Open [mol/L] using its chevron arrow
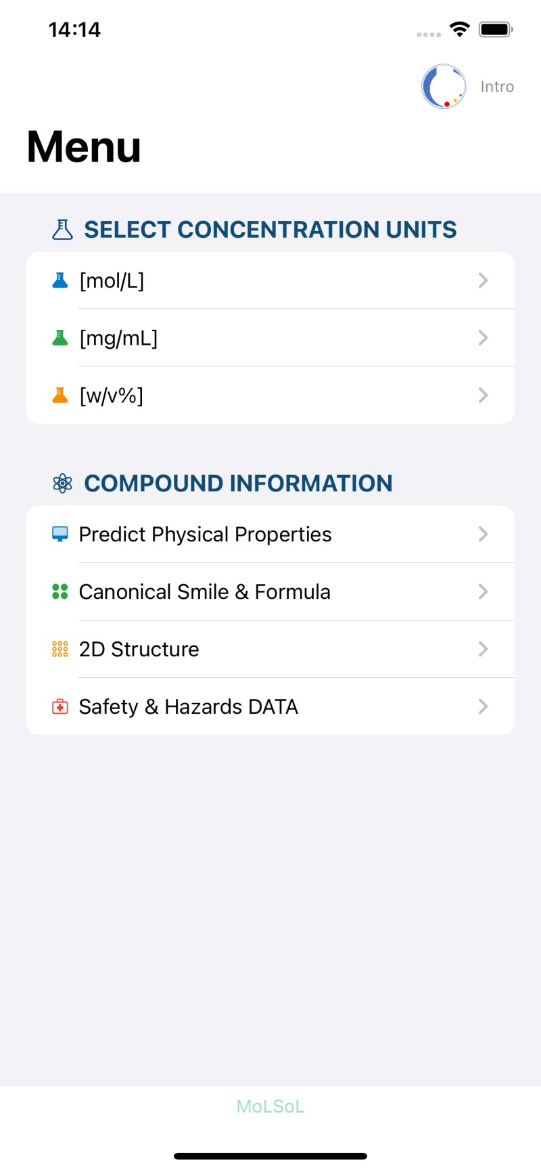The image size is (541, 1170). [x=483, y=281]
